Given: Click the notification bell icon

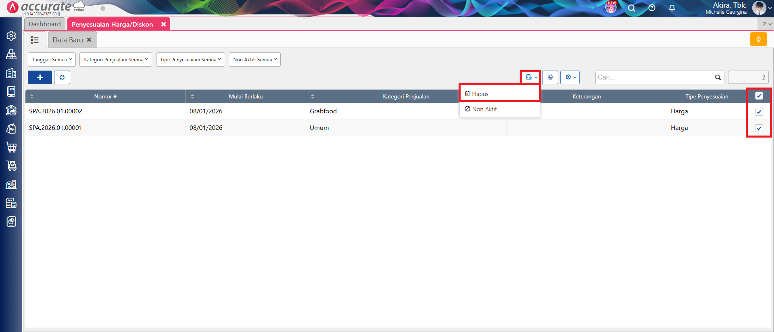Looking at the screenshot, I should pyautogui.click(x=672, y=8).
